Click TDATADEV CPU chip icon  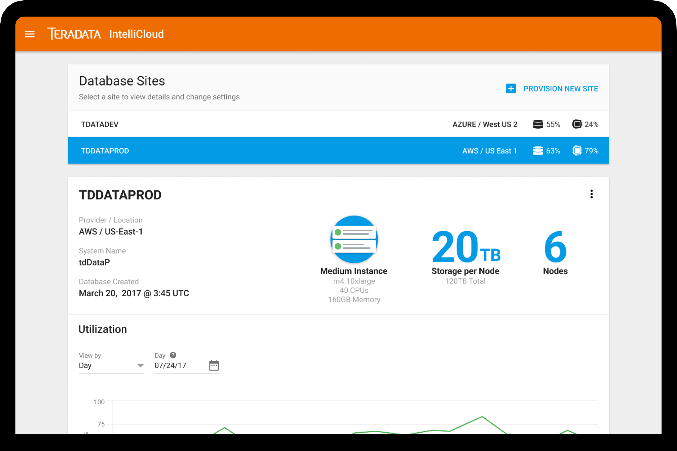click(x=577, y=124)
